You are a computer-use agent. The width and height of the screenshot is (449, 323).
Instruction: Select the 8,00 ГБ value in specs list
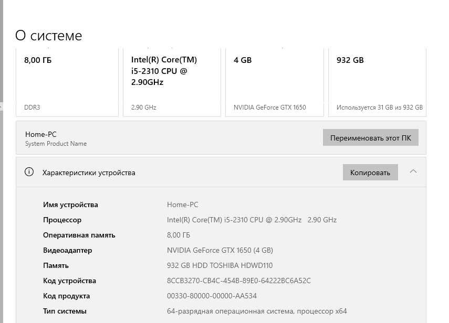pos(179,235)
